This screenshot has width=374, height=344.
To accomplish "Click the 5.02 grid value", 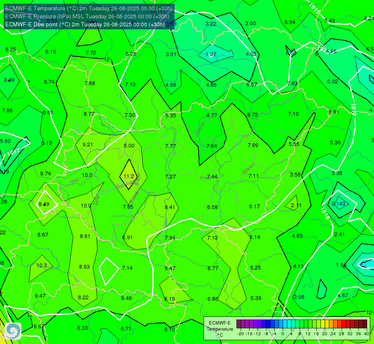I will tap(332, 81).
